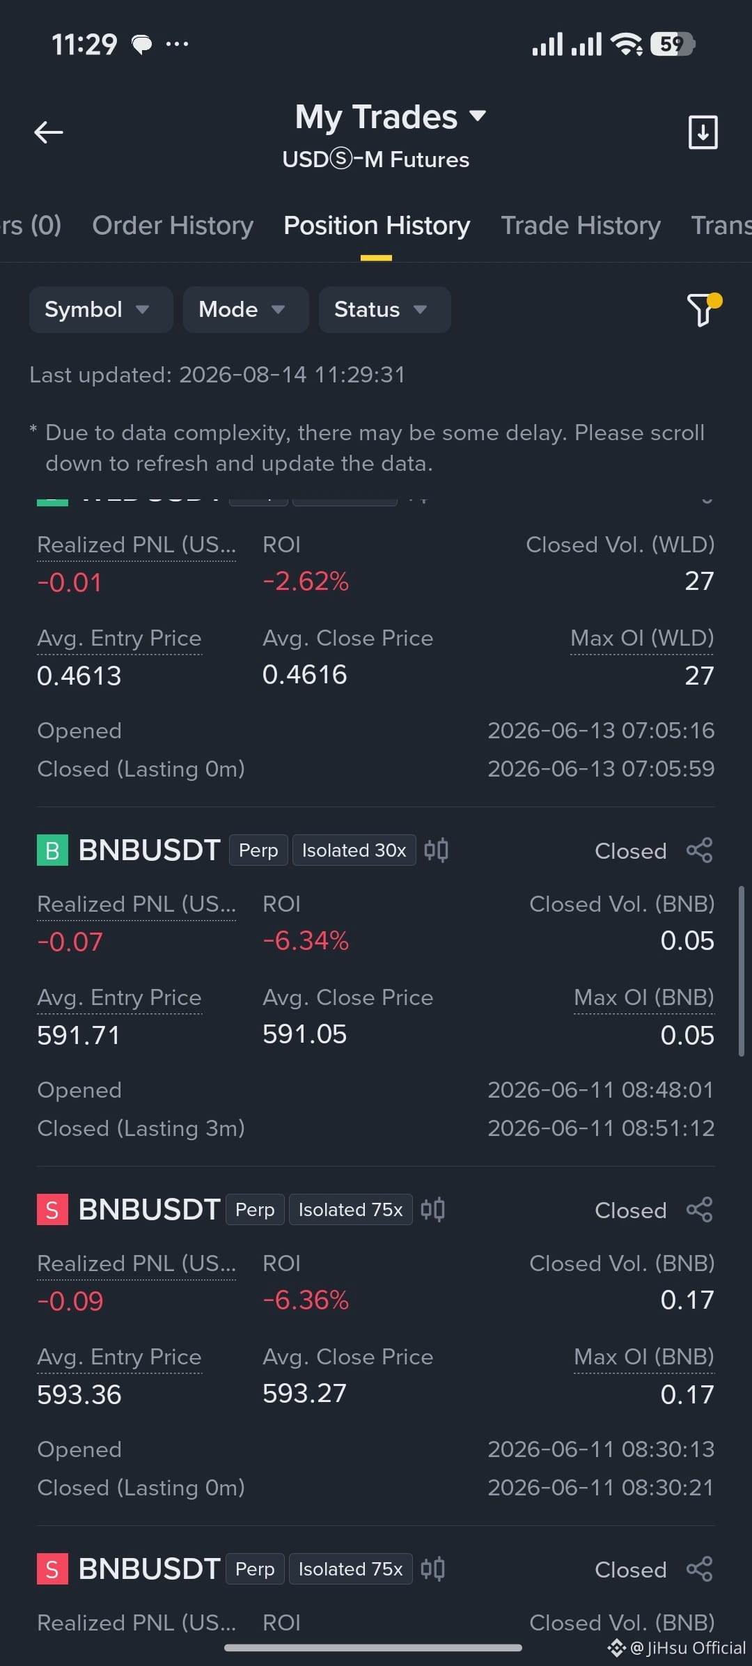Select the Position History tab

pyautogui.click(x=377, y=226)
